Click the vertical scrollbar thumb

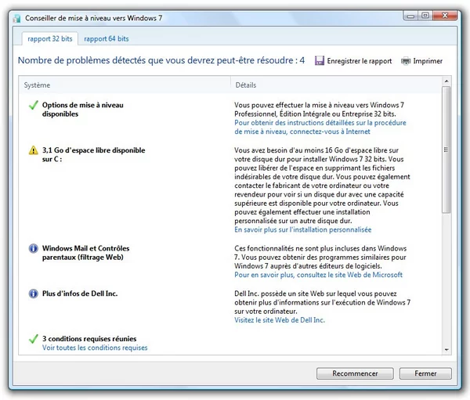pyautogui.click(x=446, y=150)
